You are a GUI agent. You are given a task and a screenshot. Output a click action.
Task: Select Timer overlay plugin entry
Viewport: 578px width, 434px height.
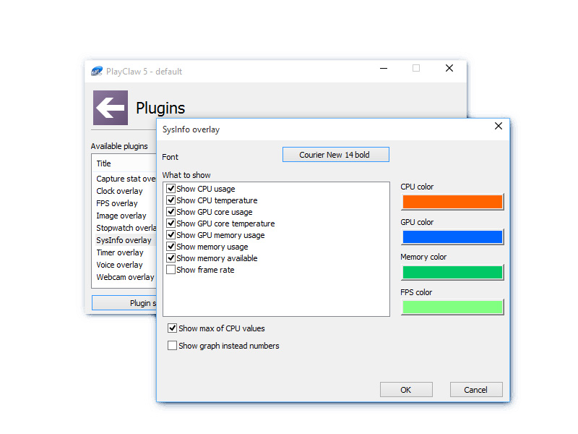point(120,252)
